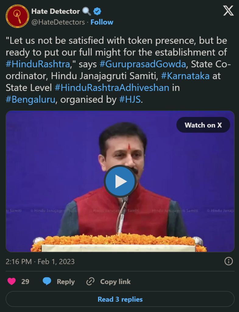Screen dimensions: 239x312
Task: Click the Read 3 replies button
Action: click(x=120, y=299)
